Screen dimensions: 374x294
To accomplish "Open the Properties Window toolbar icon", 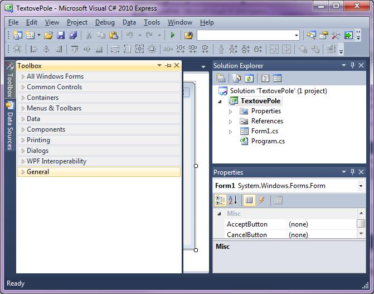I will coord(323,35).
